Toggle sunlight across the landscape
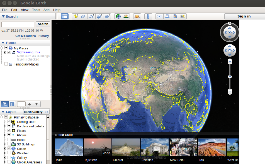The image size is (265, 164). (126, 16)
